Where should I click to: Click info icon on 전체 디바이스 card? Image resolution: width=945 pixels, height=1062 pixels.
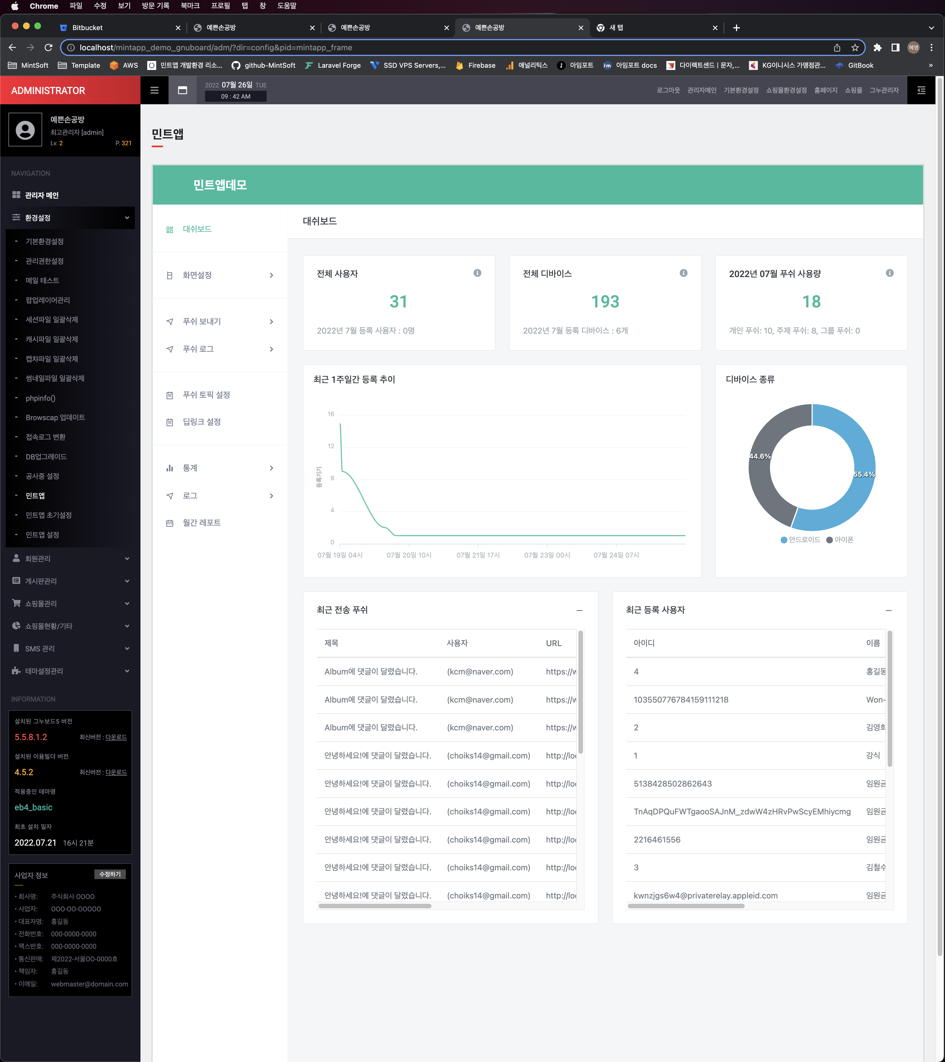point(683,273)
